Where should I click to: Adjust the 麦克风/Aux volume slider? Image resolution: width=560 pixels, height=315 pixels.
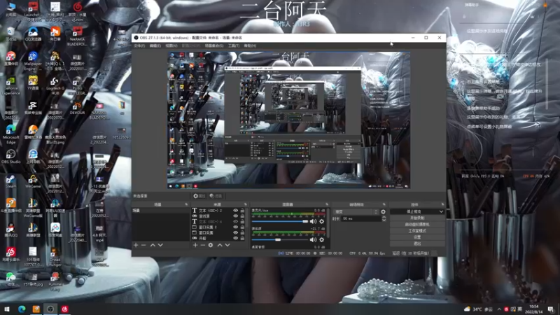tap(280, 221)
